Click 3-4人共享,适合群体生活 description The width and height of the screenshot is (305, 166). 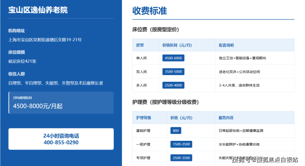[239, 85]
